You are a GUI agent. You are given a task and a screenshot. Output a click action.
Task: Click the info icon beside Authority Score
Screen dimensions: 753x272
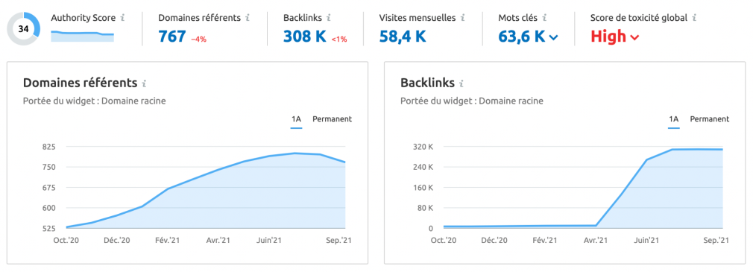[122, 18]
